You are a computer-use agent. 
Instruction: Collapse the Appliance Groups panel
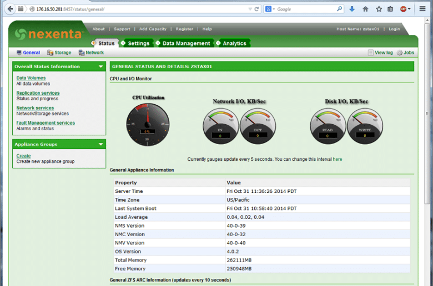(101, 144)
